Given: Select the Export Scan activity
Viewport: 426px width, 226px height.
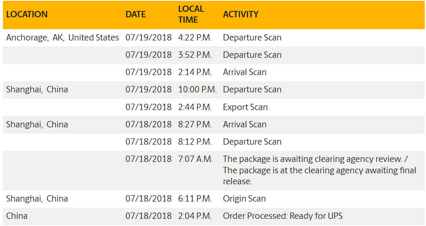Looking at the screenshot, I should (245, 107).
